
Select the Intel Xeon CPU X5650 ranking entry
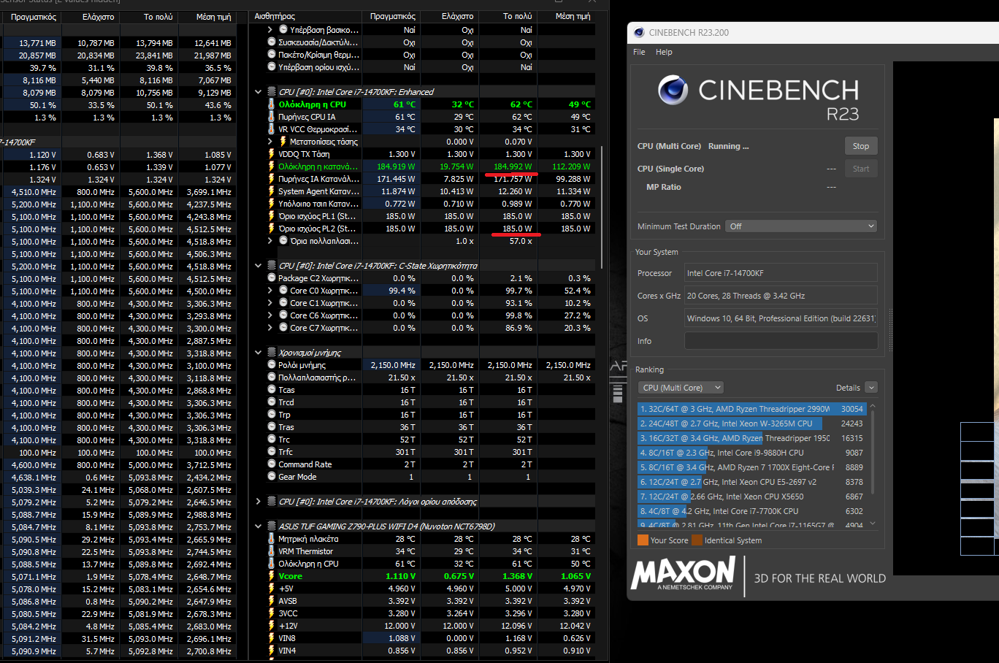[753, 497]
